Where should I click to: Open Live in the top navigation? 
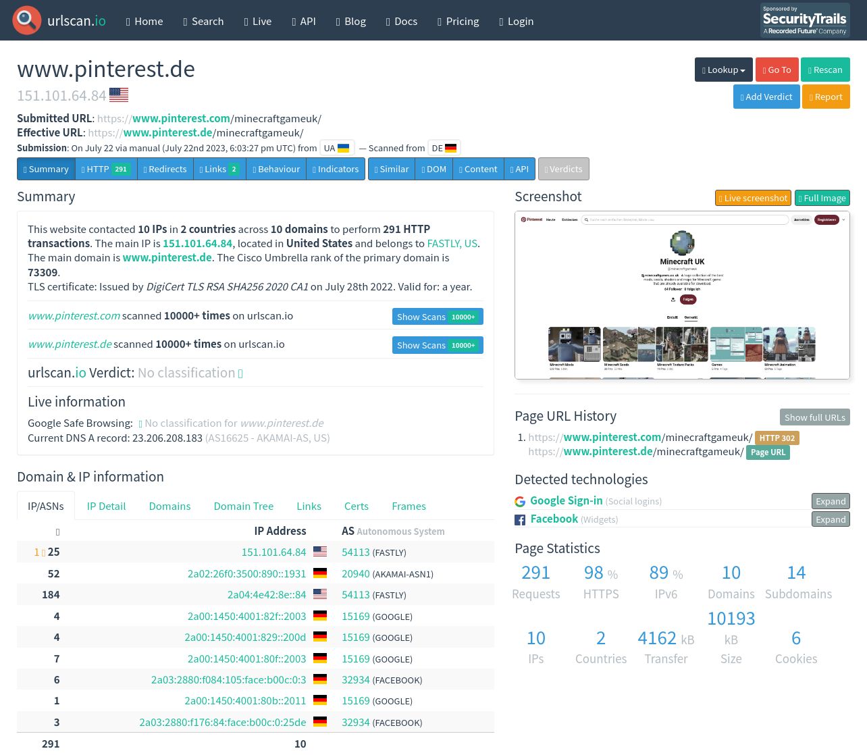258,21
